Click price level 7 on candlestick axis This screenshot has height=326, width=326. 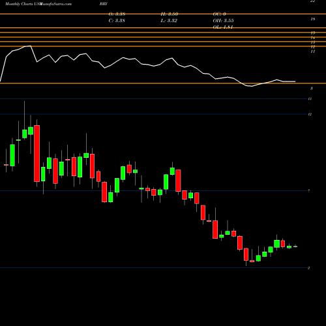coord(309,191)
